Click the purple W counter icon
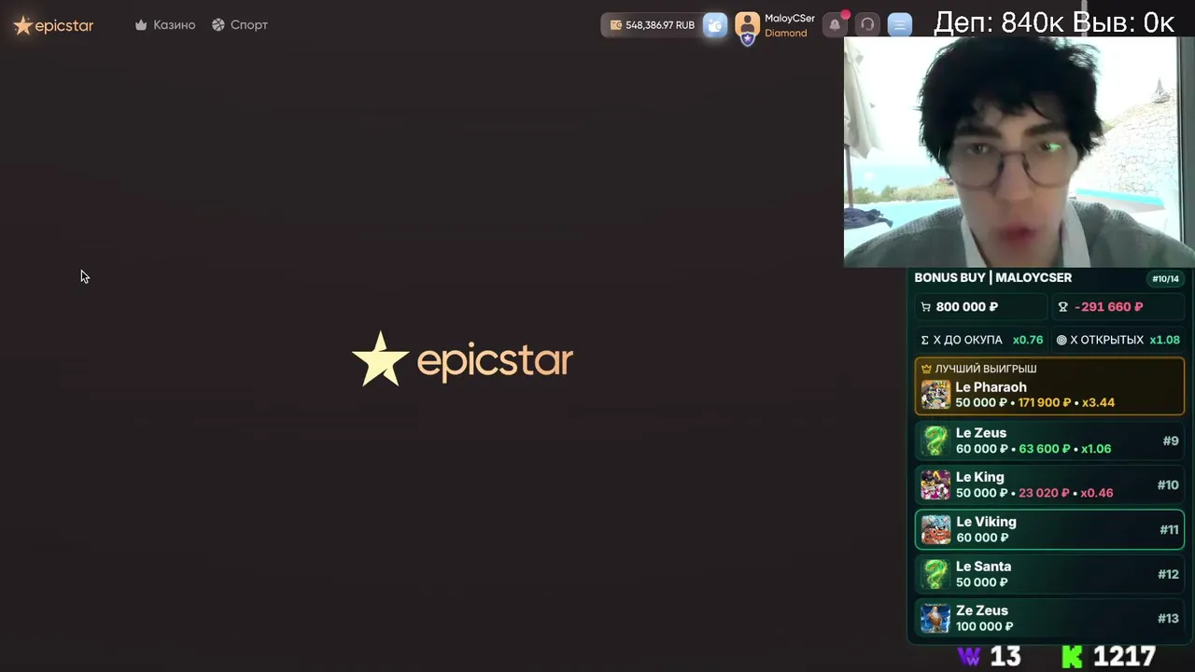The width and height of the screenshot is (1195, 672). click(969, 657)
